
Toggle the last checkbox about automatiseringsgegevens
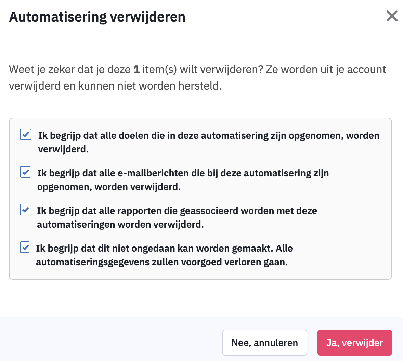tap(25, 248)
